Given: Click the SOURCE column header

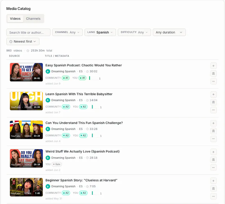Looking at the screenshot, I should [x=14, y=56].
